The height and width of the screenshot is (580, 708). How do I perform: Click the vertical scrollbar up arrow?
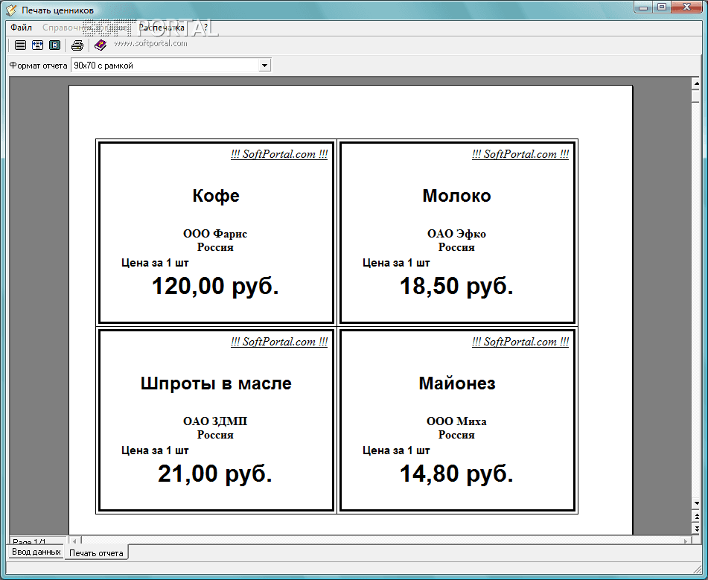pyautogui.click(x=696, y=83)
